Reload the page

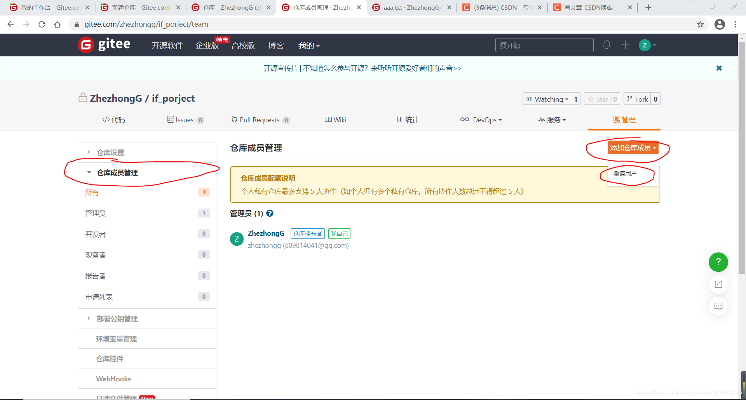pyautogui.click(x=42, y=24)
